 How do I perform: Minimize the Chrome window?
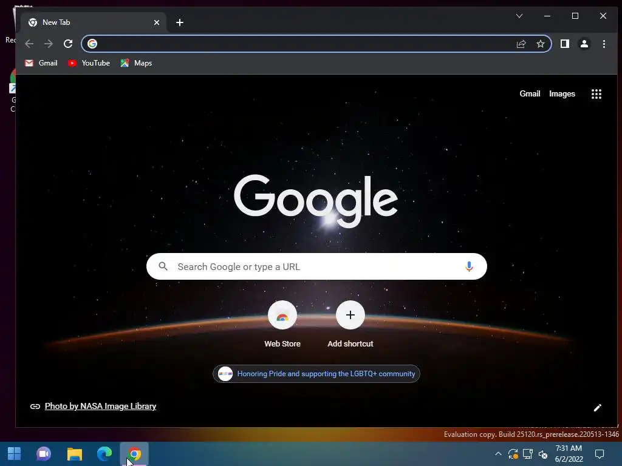coord(547,16)
